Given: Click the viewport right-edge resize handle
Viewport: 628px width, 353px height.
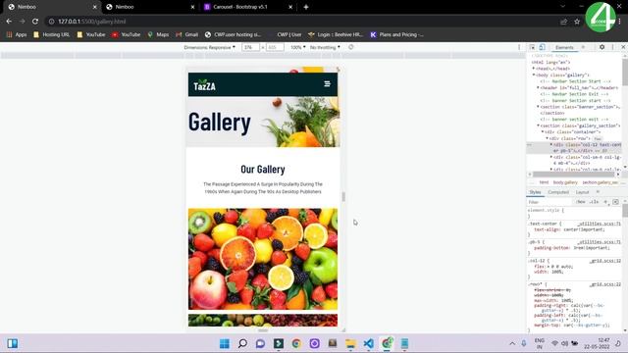Looking at the screenshot, I should coord(343,196).
